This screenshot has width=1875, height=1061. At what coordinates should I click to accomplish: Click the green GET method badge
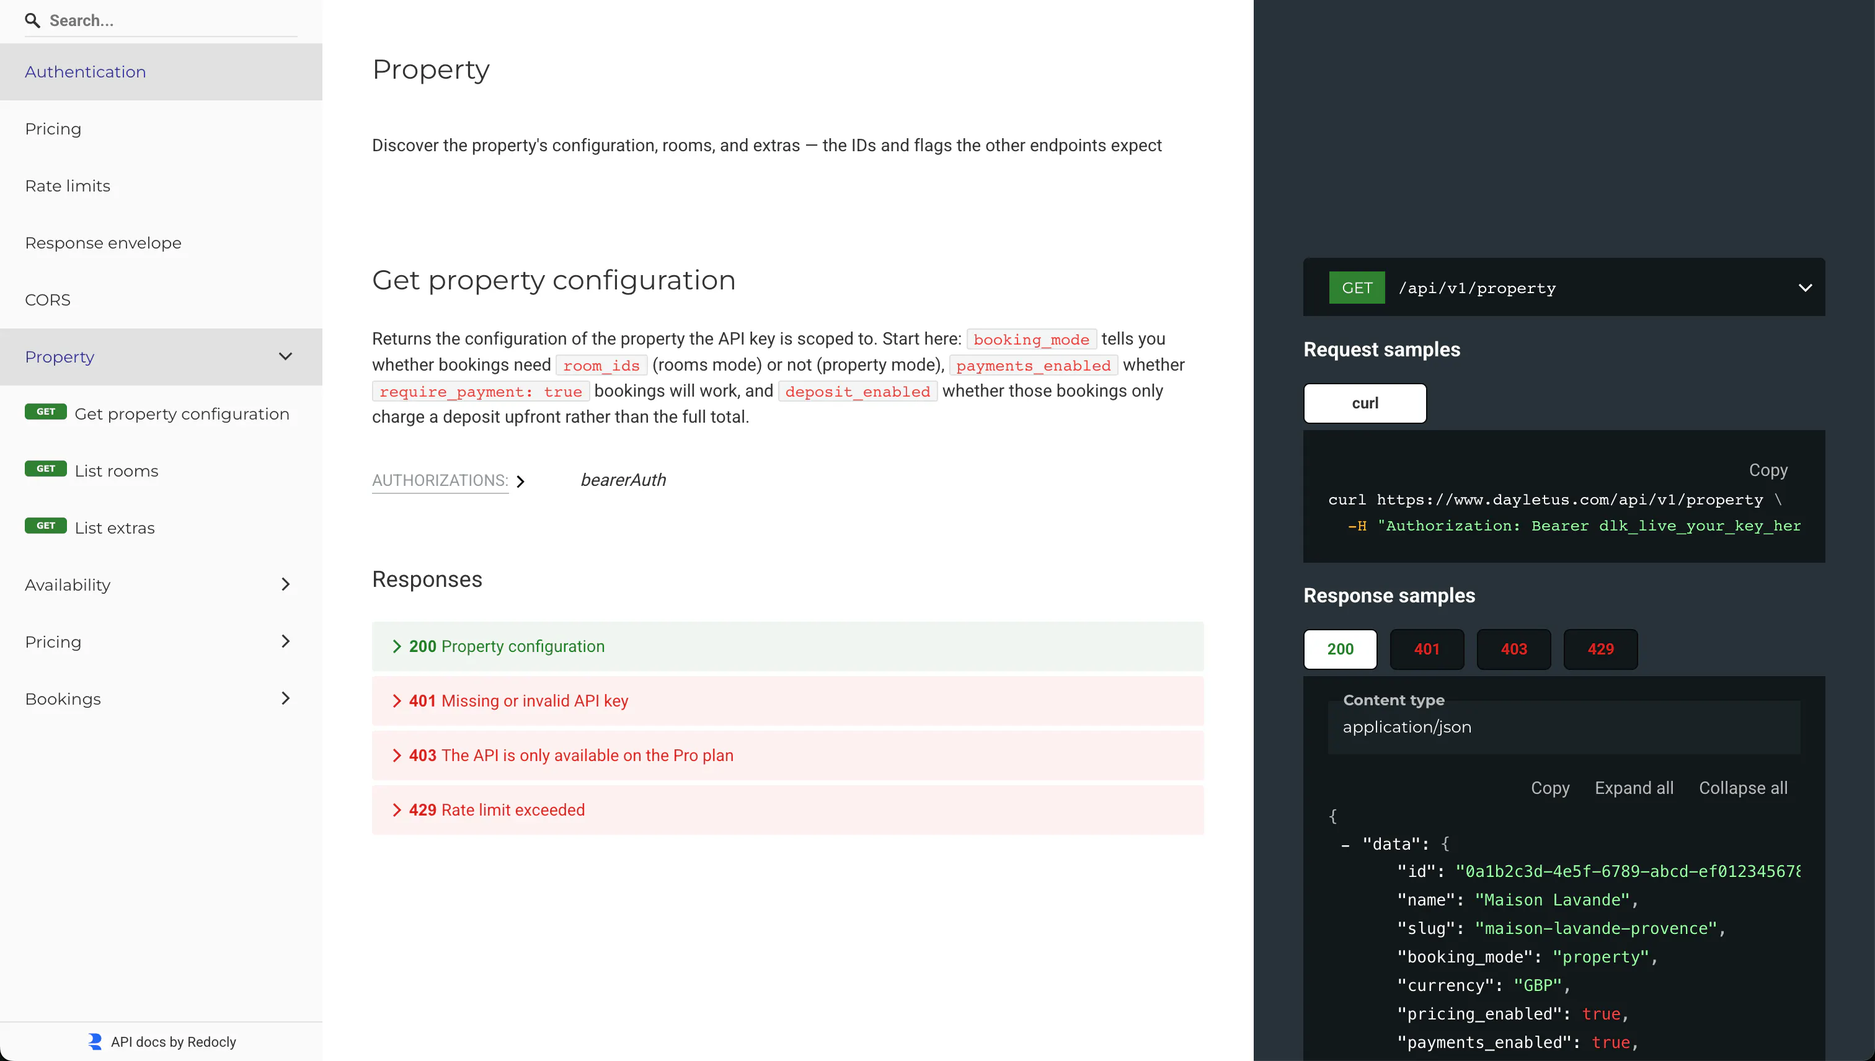coord(1357,288)
